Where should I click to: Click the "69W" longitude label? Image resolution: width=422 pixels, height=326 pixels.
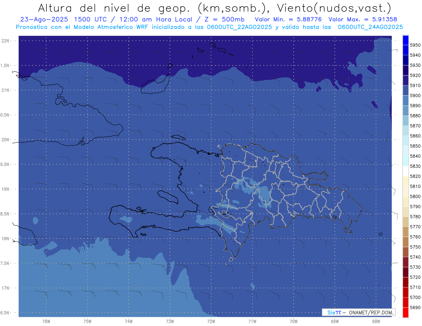click(x=335, y=321)
